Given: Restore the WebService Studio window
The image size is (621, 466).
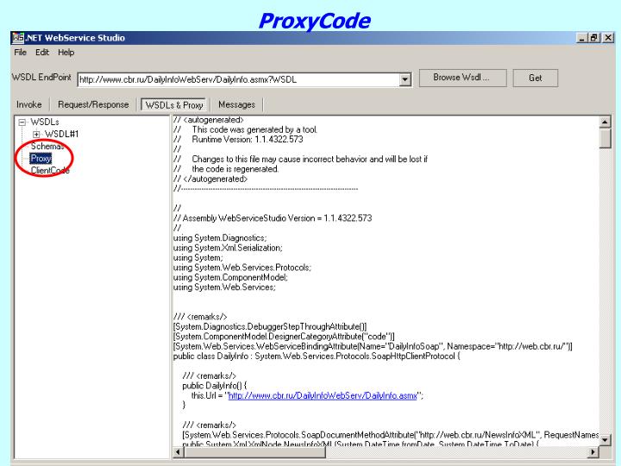Looking at the screenshot, I should tap(594, 38).
